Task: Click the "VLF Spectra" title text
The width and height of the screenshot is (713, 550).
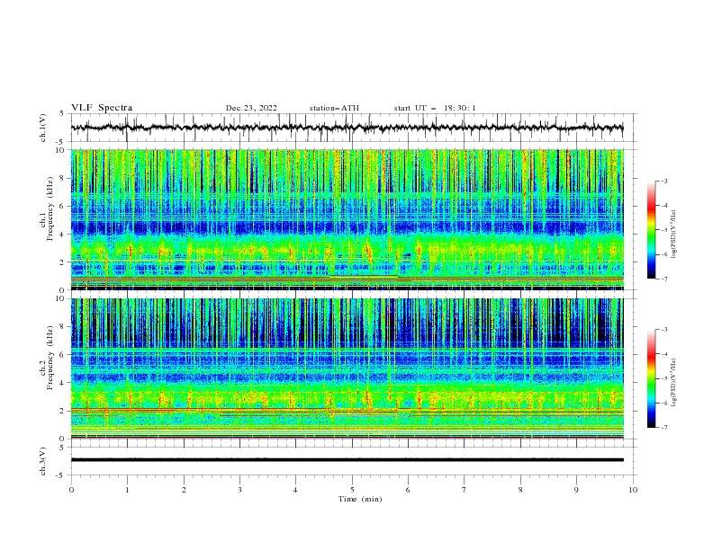Action: tap(102, 108)
